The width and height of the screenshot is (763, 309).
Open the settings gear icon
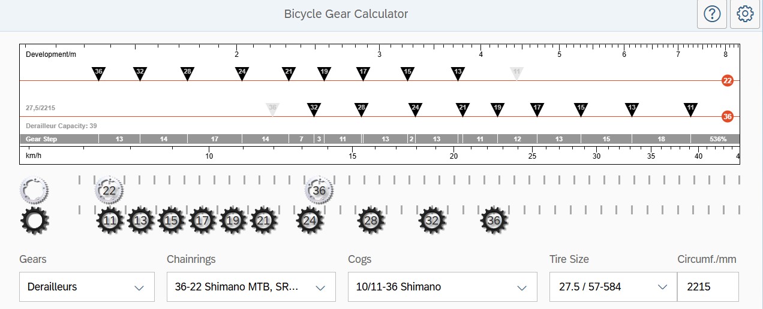[745, 14]
